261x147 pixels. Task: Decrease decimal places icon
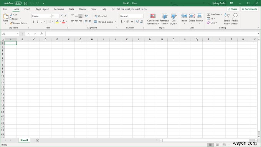142,22
